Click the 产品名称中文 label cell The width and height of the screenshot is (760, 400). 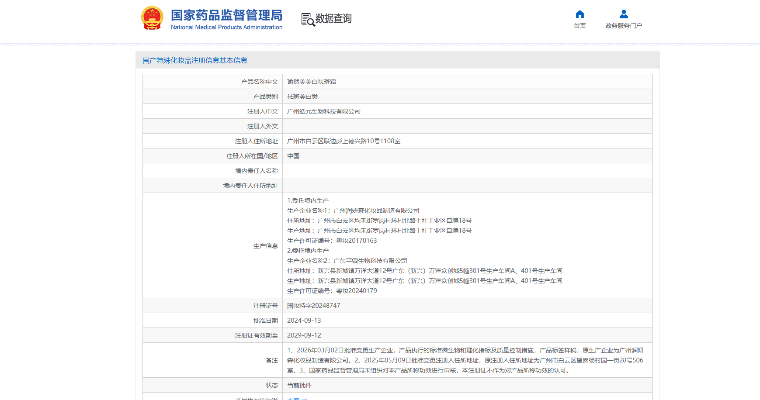[213, 82]
